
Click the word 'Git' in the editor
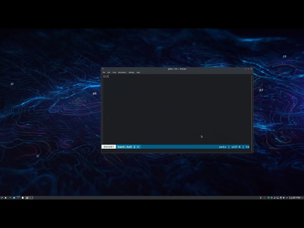106,76
